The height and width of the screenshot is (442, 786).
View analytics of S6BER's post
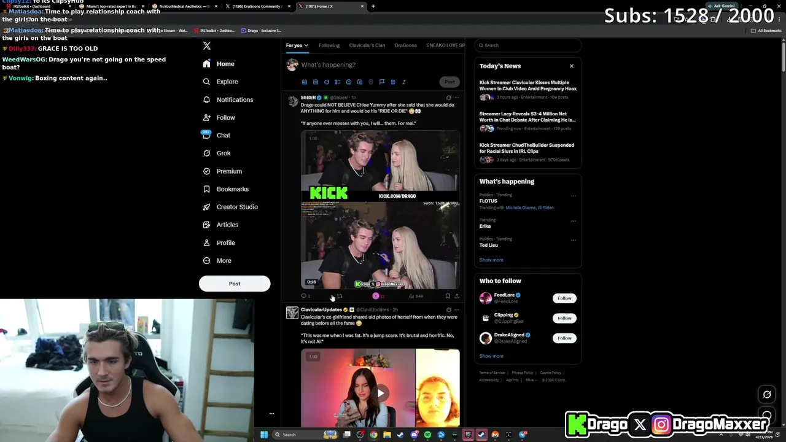pos(416,296)
